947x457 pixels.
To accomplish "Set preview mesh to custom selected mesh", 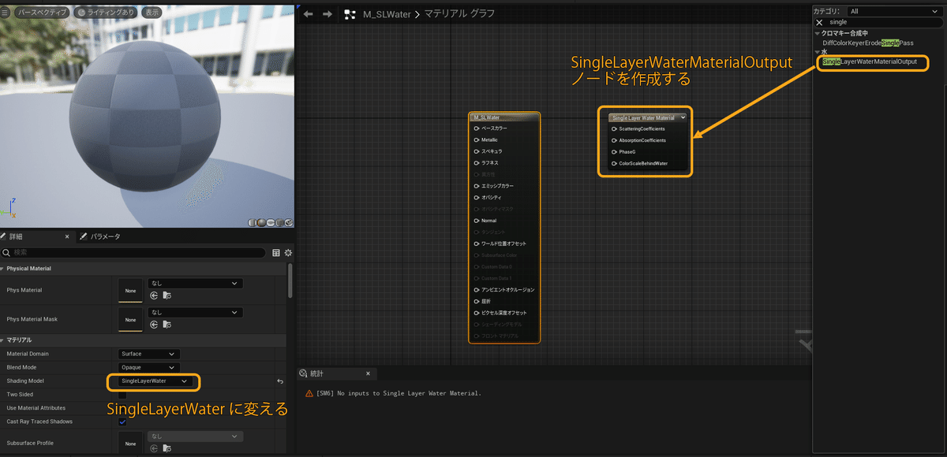I will [x=289, y=223].
